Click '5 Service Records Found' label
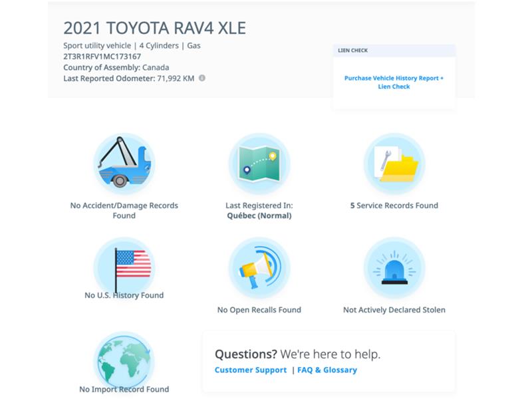Viewport: 532px width, 399px height. click(394, 205)
